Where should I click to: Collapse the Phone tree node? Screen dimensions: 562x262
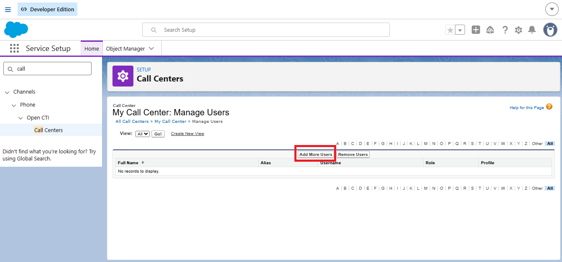tap(14, 105)
